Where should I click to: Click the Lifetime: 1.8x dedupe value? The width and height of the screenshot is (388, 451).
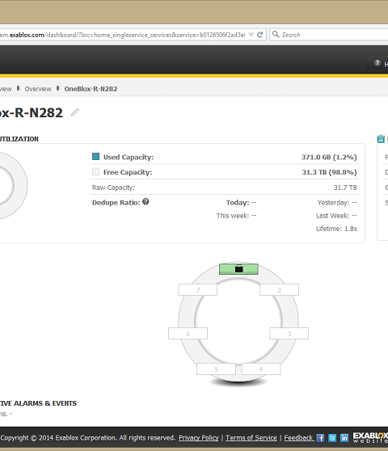pos(336,229)
